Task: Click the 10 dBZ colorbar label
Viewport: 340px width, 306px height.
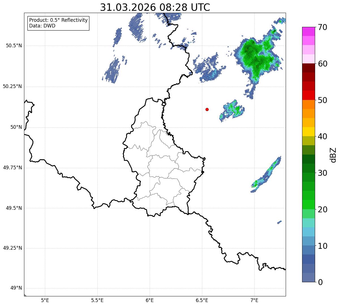Action: click(322, 246)
